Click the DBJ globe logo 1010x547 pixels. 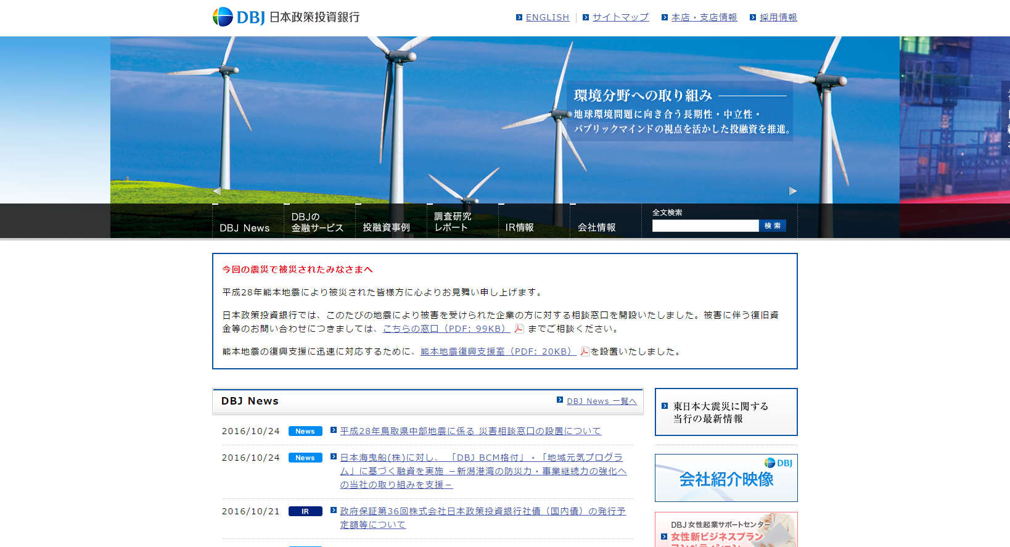pyautogui.click(x=223, y=17)
